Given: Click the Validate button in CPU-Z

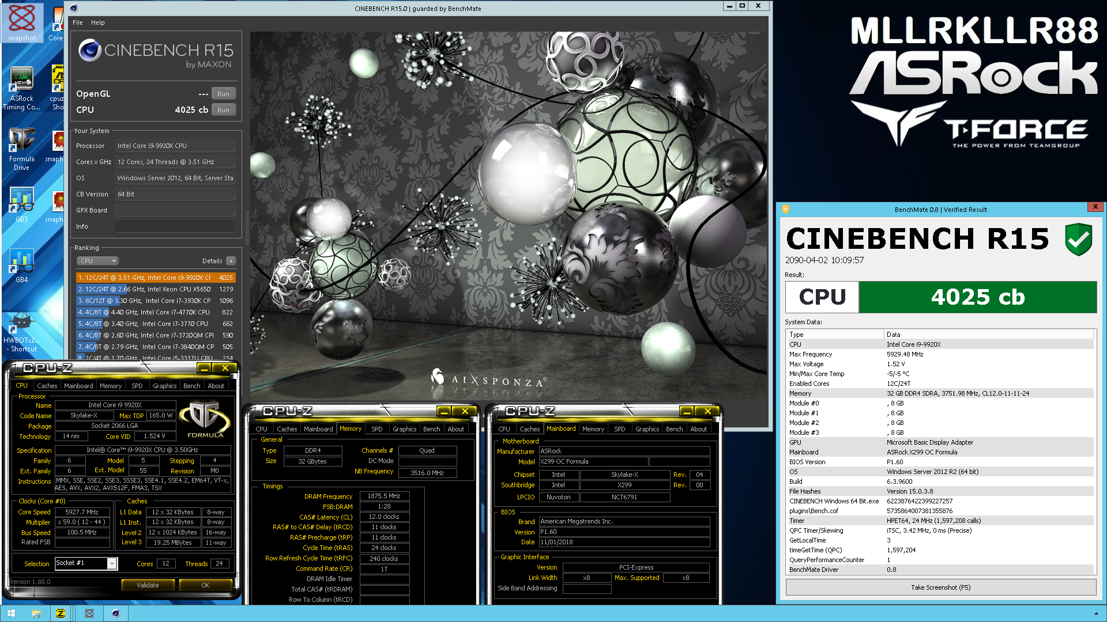Looking at the screenshot, I should pyautogui.click(x=148, y=585).
